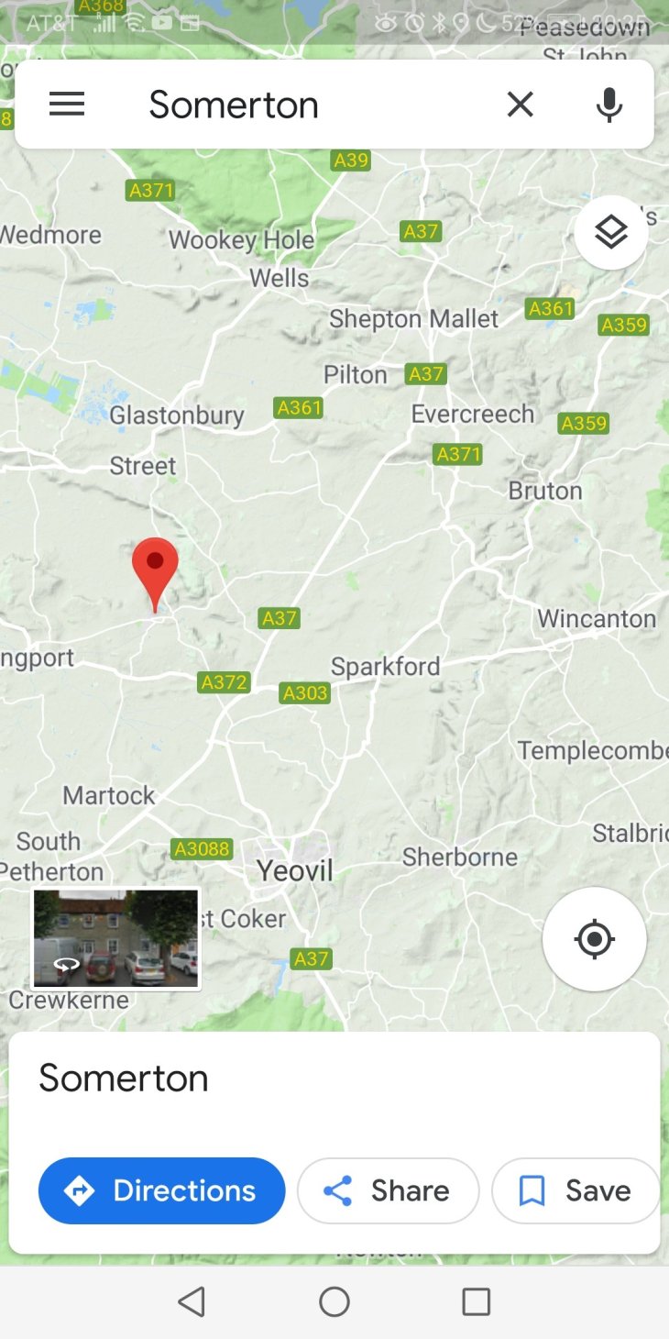The width and height of the screenshot is (669, 1339).
Task: Share the Somerton location
Action: point(388,1190)
